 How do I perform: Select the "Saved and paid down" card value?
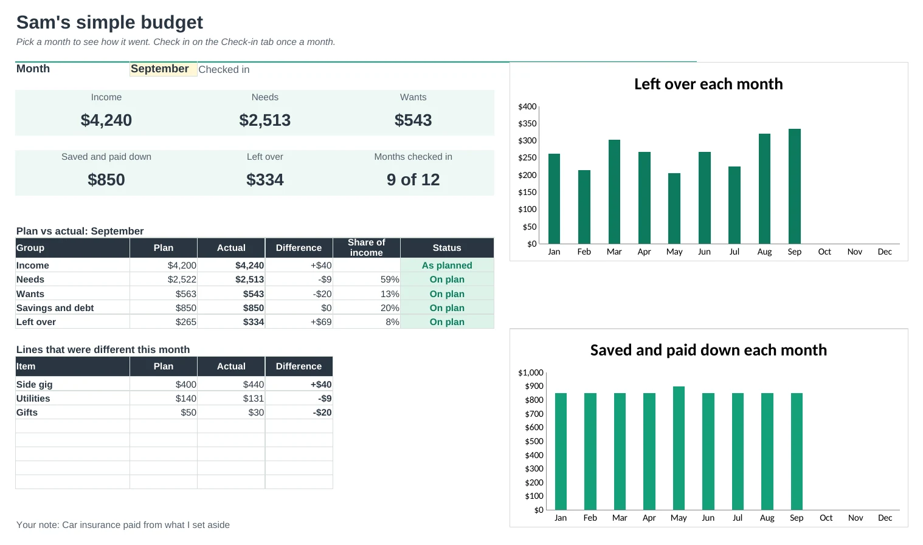click(x=106, y=180)
